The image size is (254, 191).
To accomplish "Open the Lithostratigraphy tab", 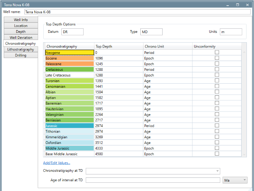I will pos(21,49).
